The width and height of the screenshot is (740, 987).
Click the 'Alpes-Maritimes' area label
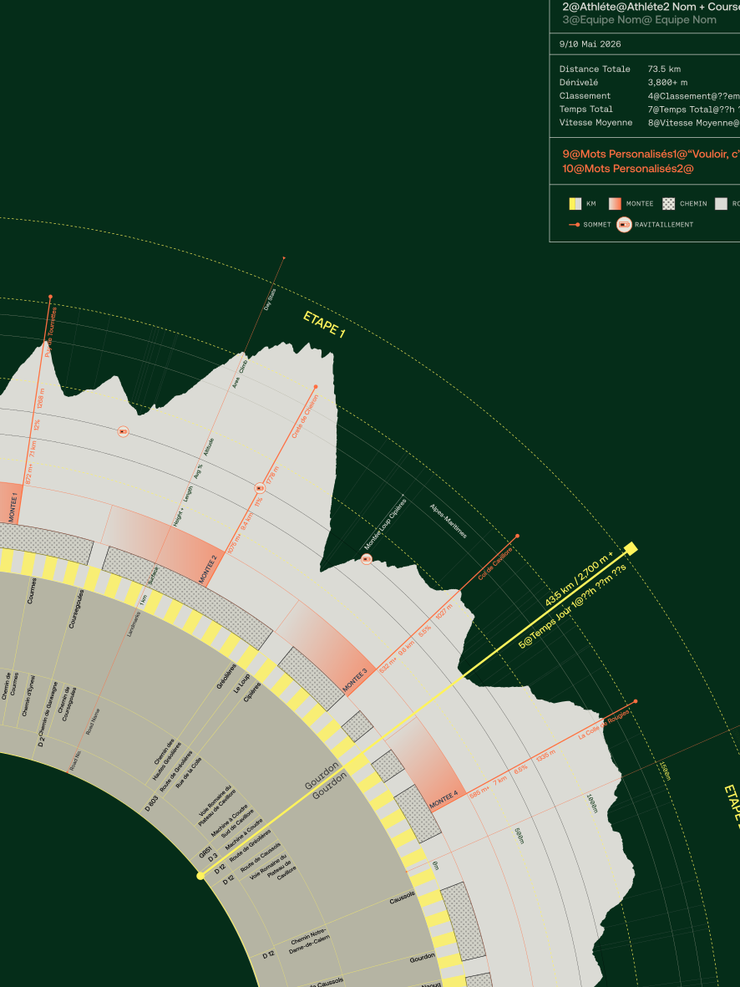coord(449,521)
